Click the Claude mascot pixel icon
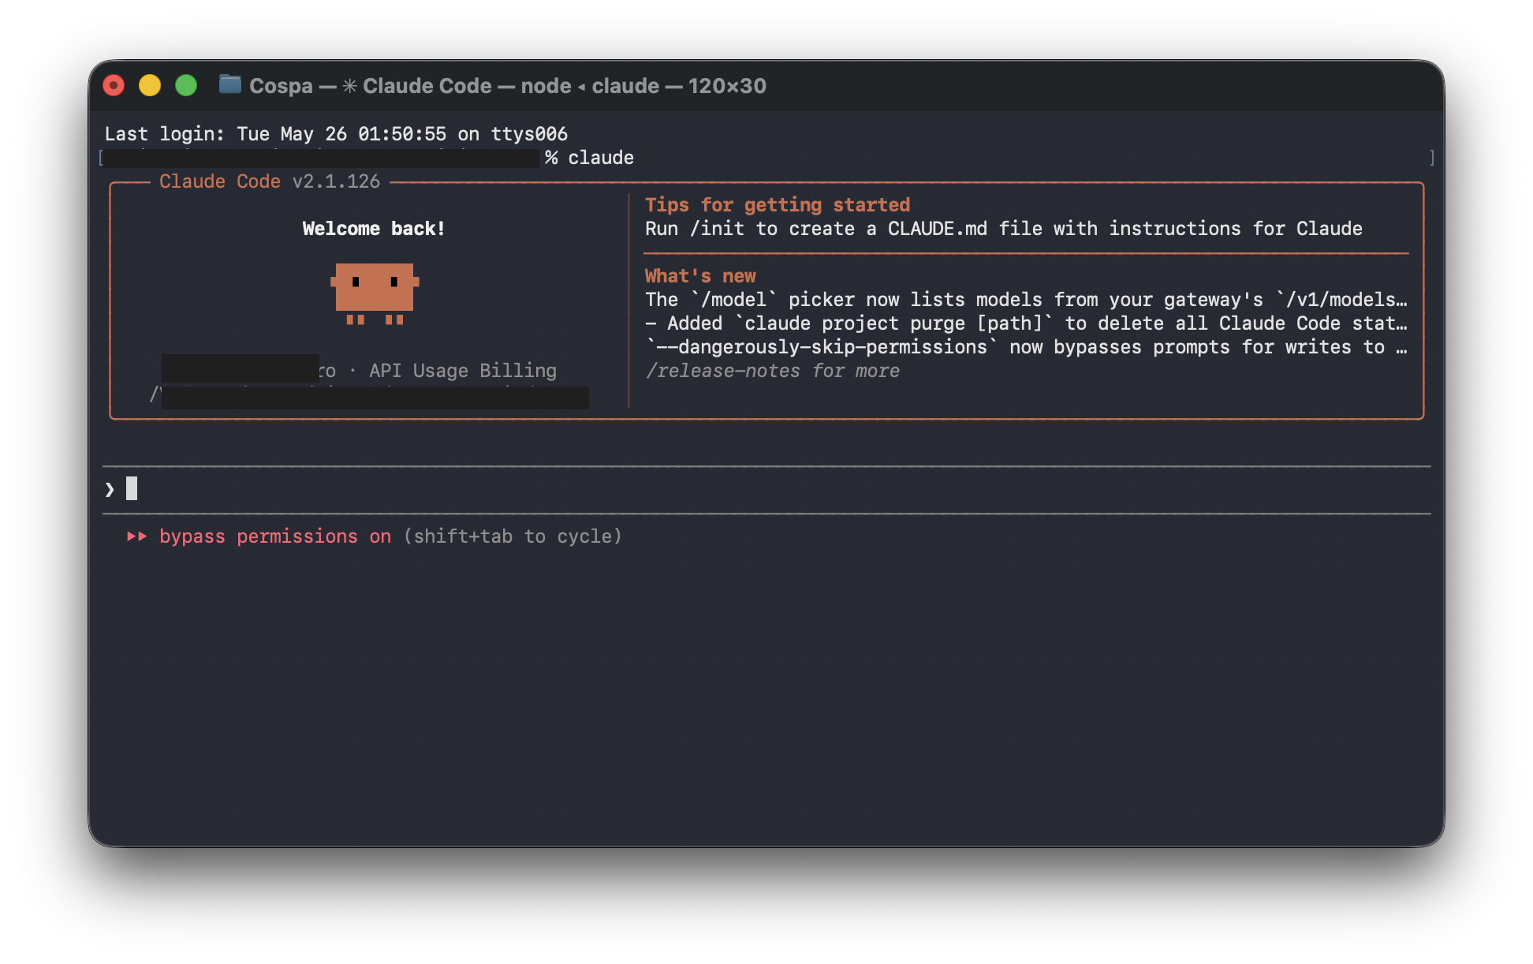 (375, 293)
